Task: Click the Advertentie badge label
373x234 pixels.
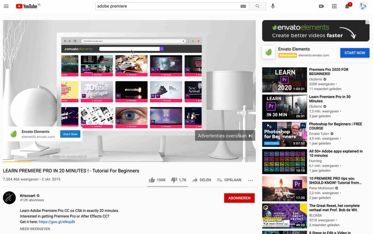Action: click(x=287, y=55)
